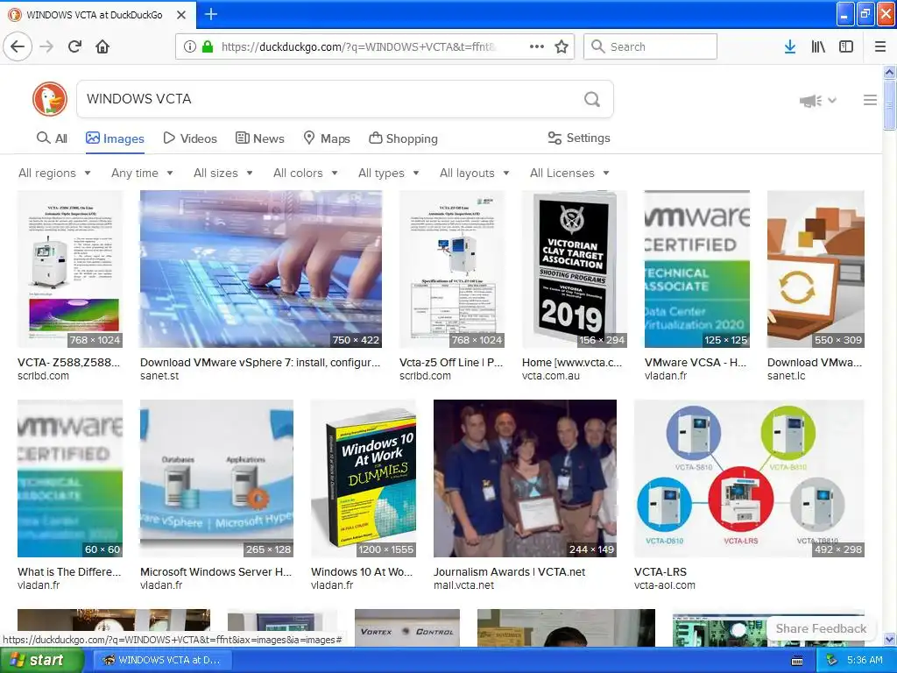Open the Shopping tab
897x673 pixels.
[x=403, y=138]
